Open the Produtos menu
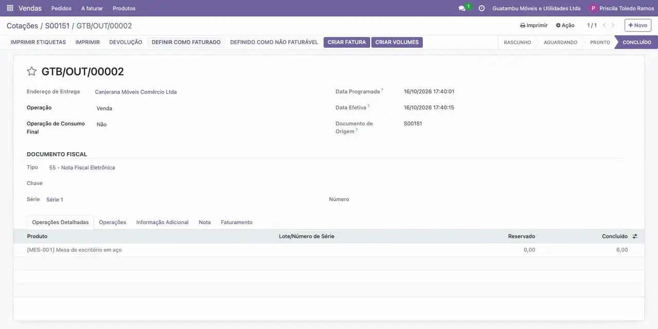The width and height of the screenshot is (658, 329). (124, 8)
